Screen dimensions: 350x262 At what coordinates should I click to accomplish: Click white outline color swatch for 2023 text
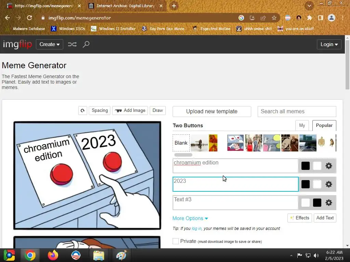317,184
